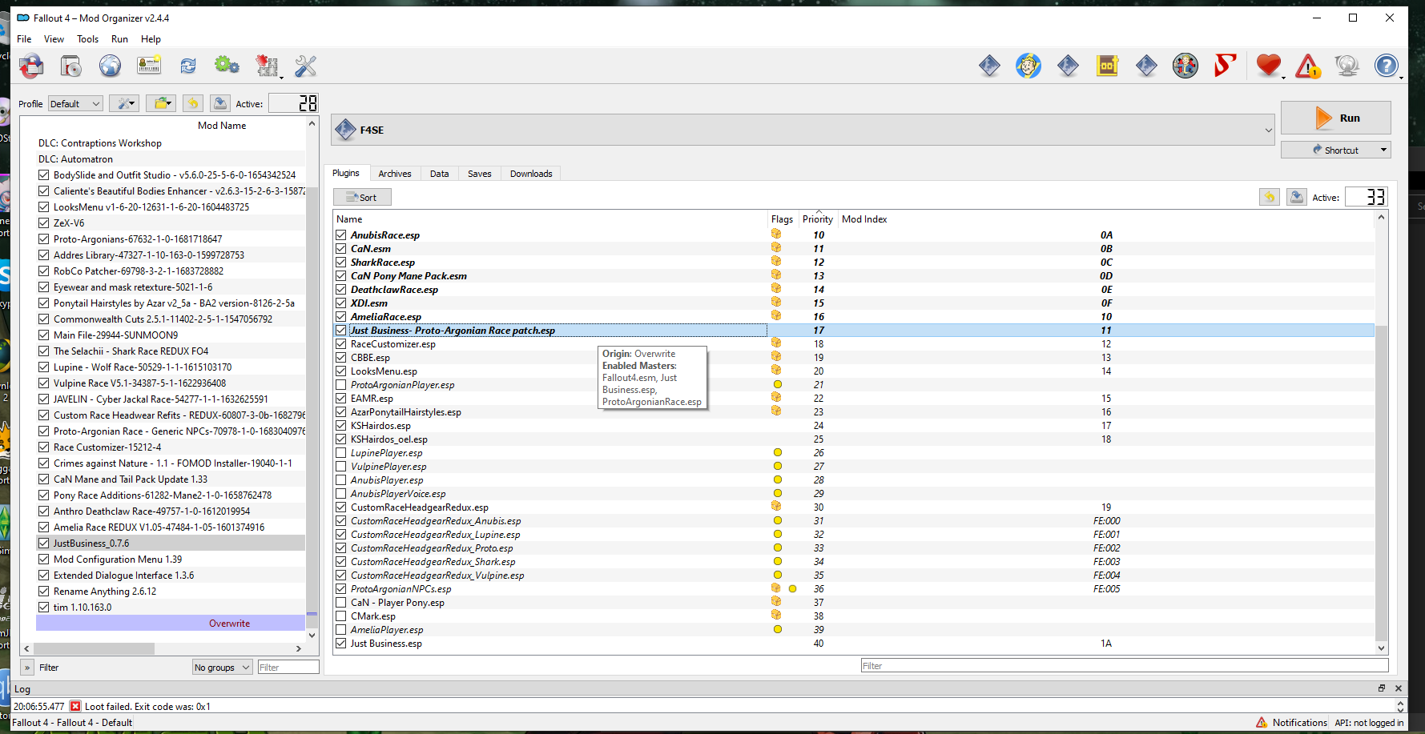Open the View menu

point(54,39)
